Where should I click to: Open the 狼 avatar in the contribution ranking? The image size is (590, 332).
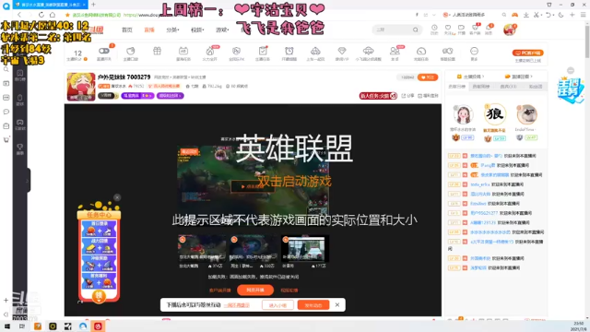click(x=494, y=113)
